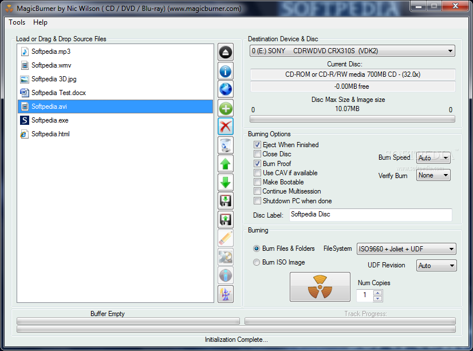Click the Softpedia.wmv film icon

pyautogui.click(x=25, y=65)
